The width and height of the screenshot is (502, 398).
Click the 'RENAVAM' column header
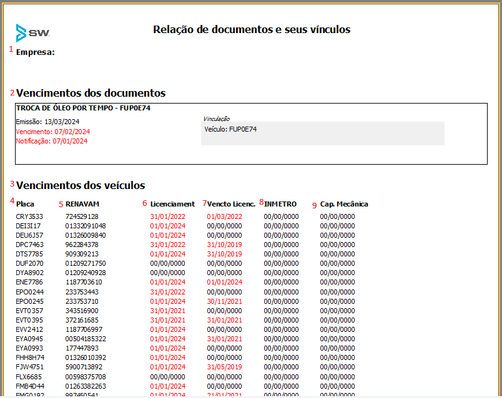[82, 204]
